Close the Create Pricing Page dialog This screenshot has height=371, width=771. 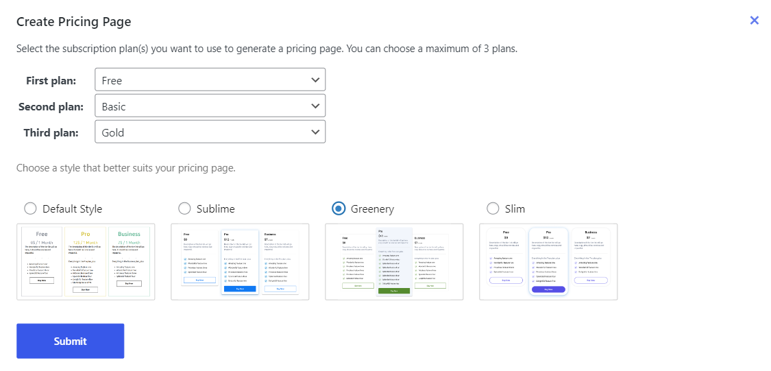[755, 20]
